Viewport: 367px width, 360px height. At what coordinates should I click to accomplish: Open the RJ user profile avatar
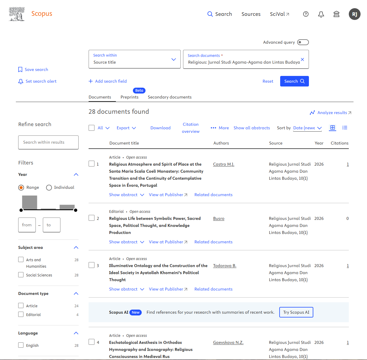click(354, 14)
